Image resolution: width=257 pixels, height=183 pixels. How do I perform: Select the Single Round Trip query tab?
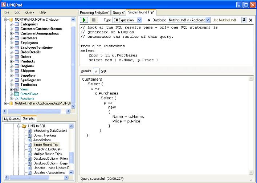[x=141, y=12]
